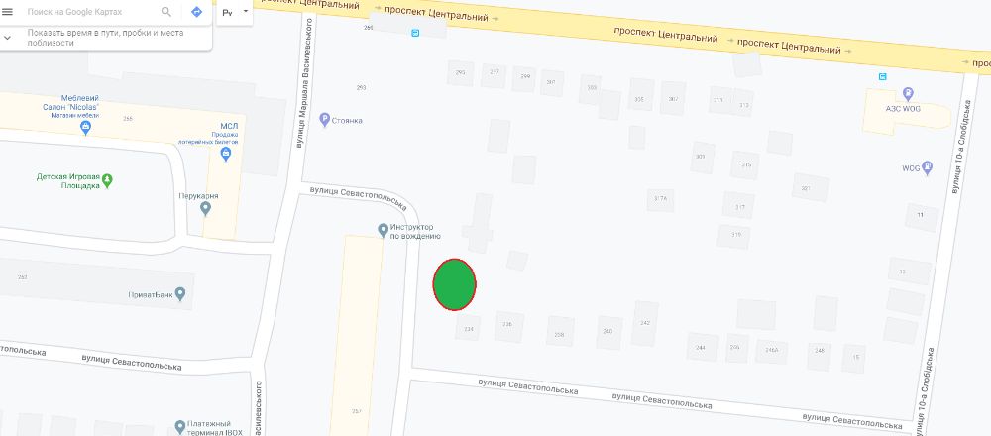Click the МСЛ lottery shop pin
991x436 pixels.
coord(226,154)
